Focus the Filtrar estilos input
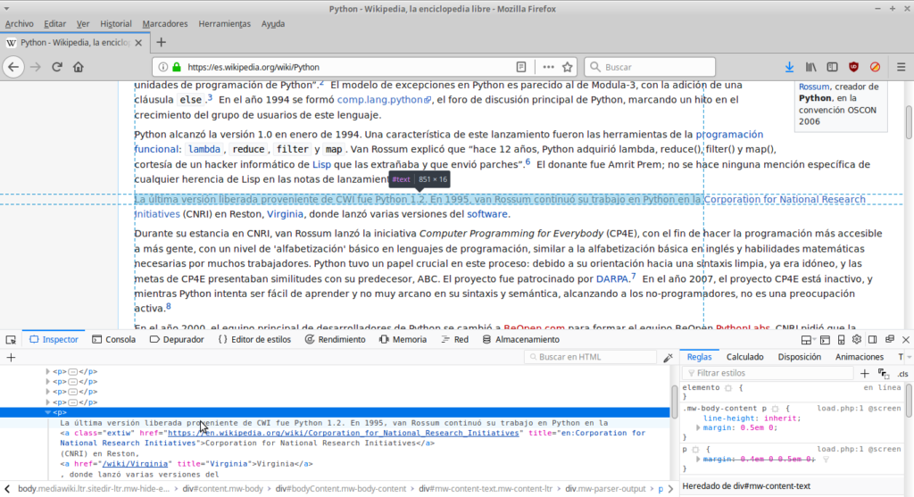 coord(769,374)
